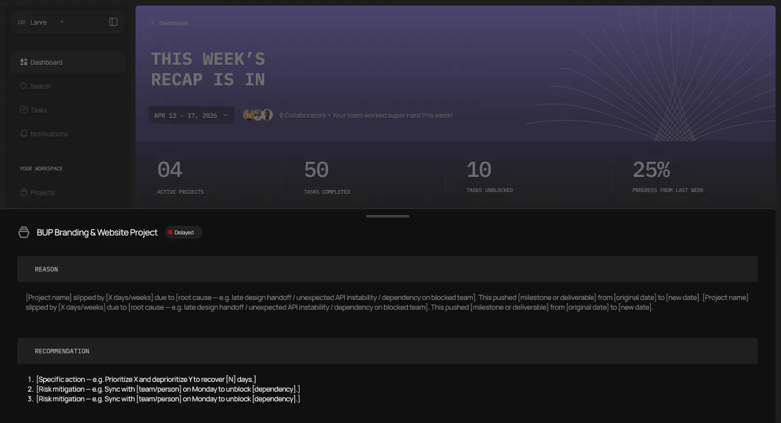This screenshot has width=781, height=423.
Task: Open the Dashboard menu item
Action: pos(68,62)
